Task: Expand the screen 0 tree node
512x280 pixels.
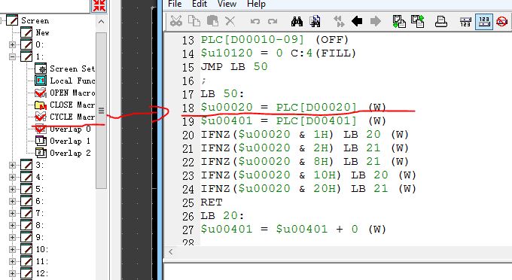Action: coord(12,44)
